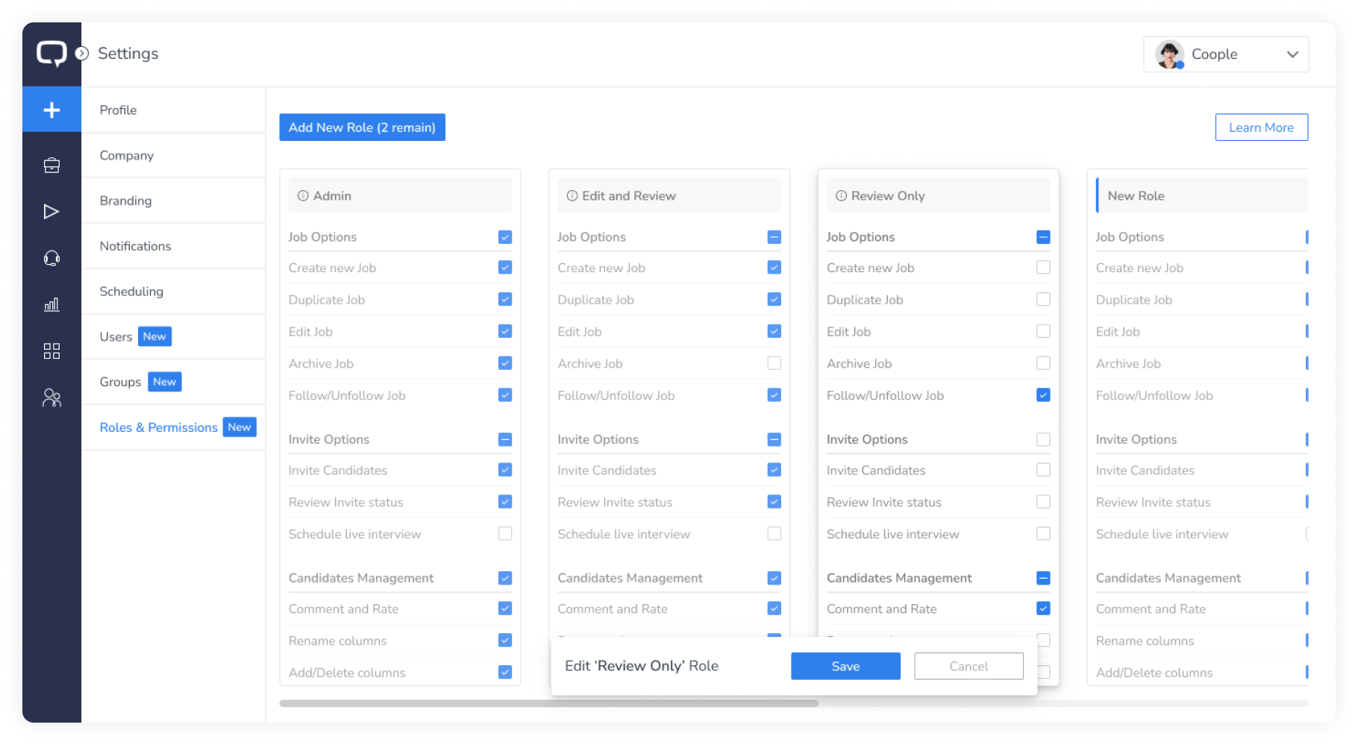Click the horizontal scrollbar below roles
Screen dimensions: 1358x745
(548, 703)
